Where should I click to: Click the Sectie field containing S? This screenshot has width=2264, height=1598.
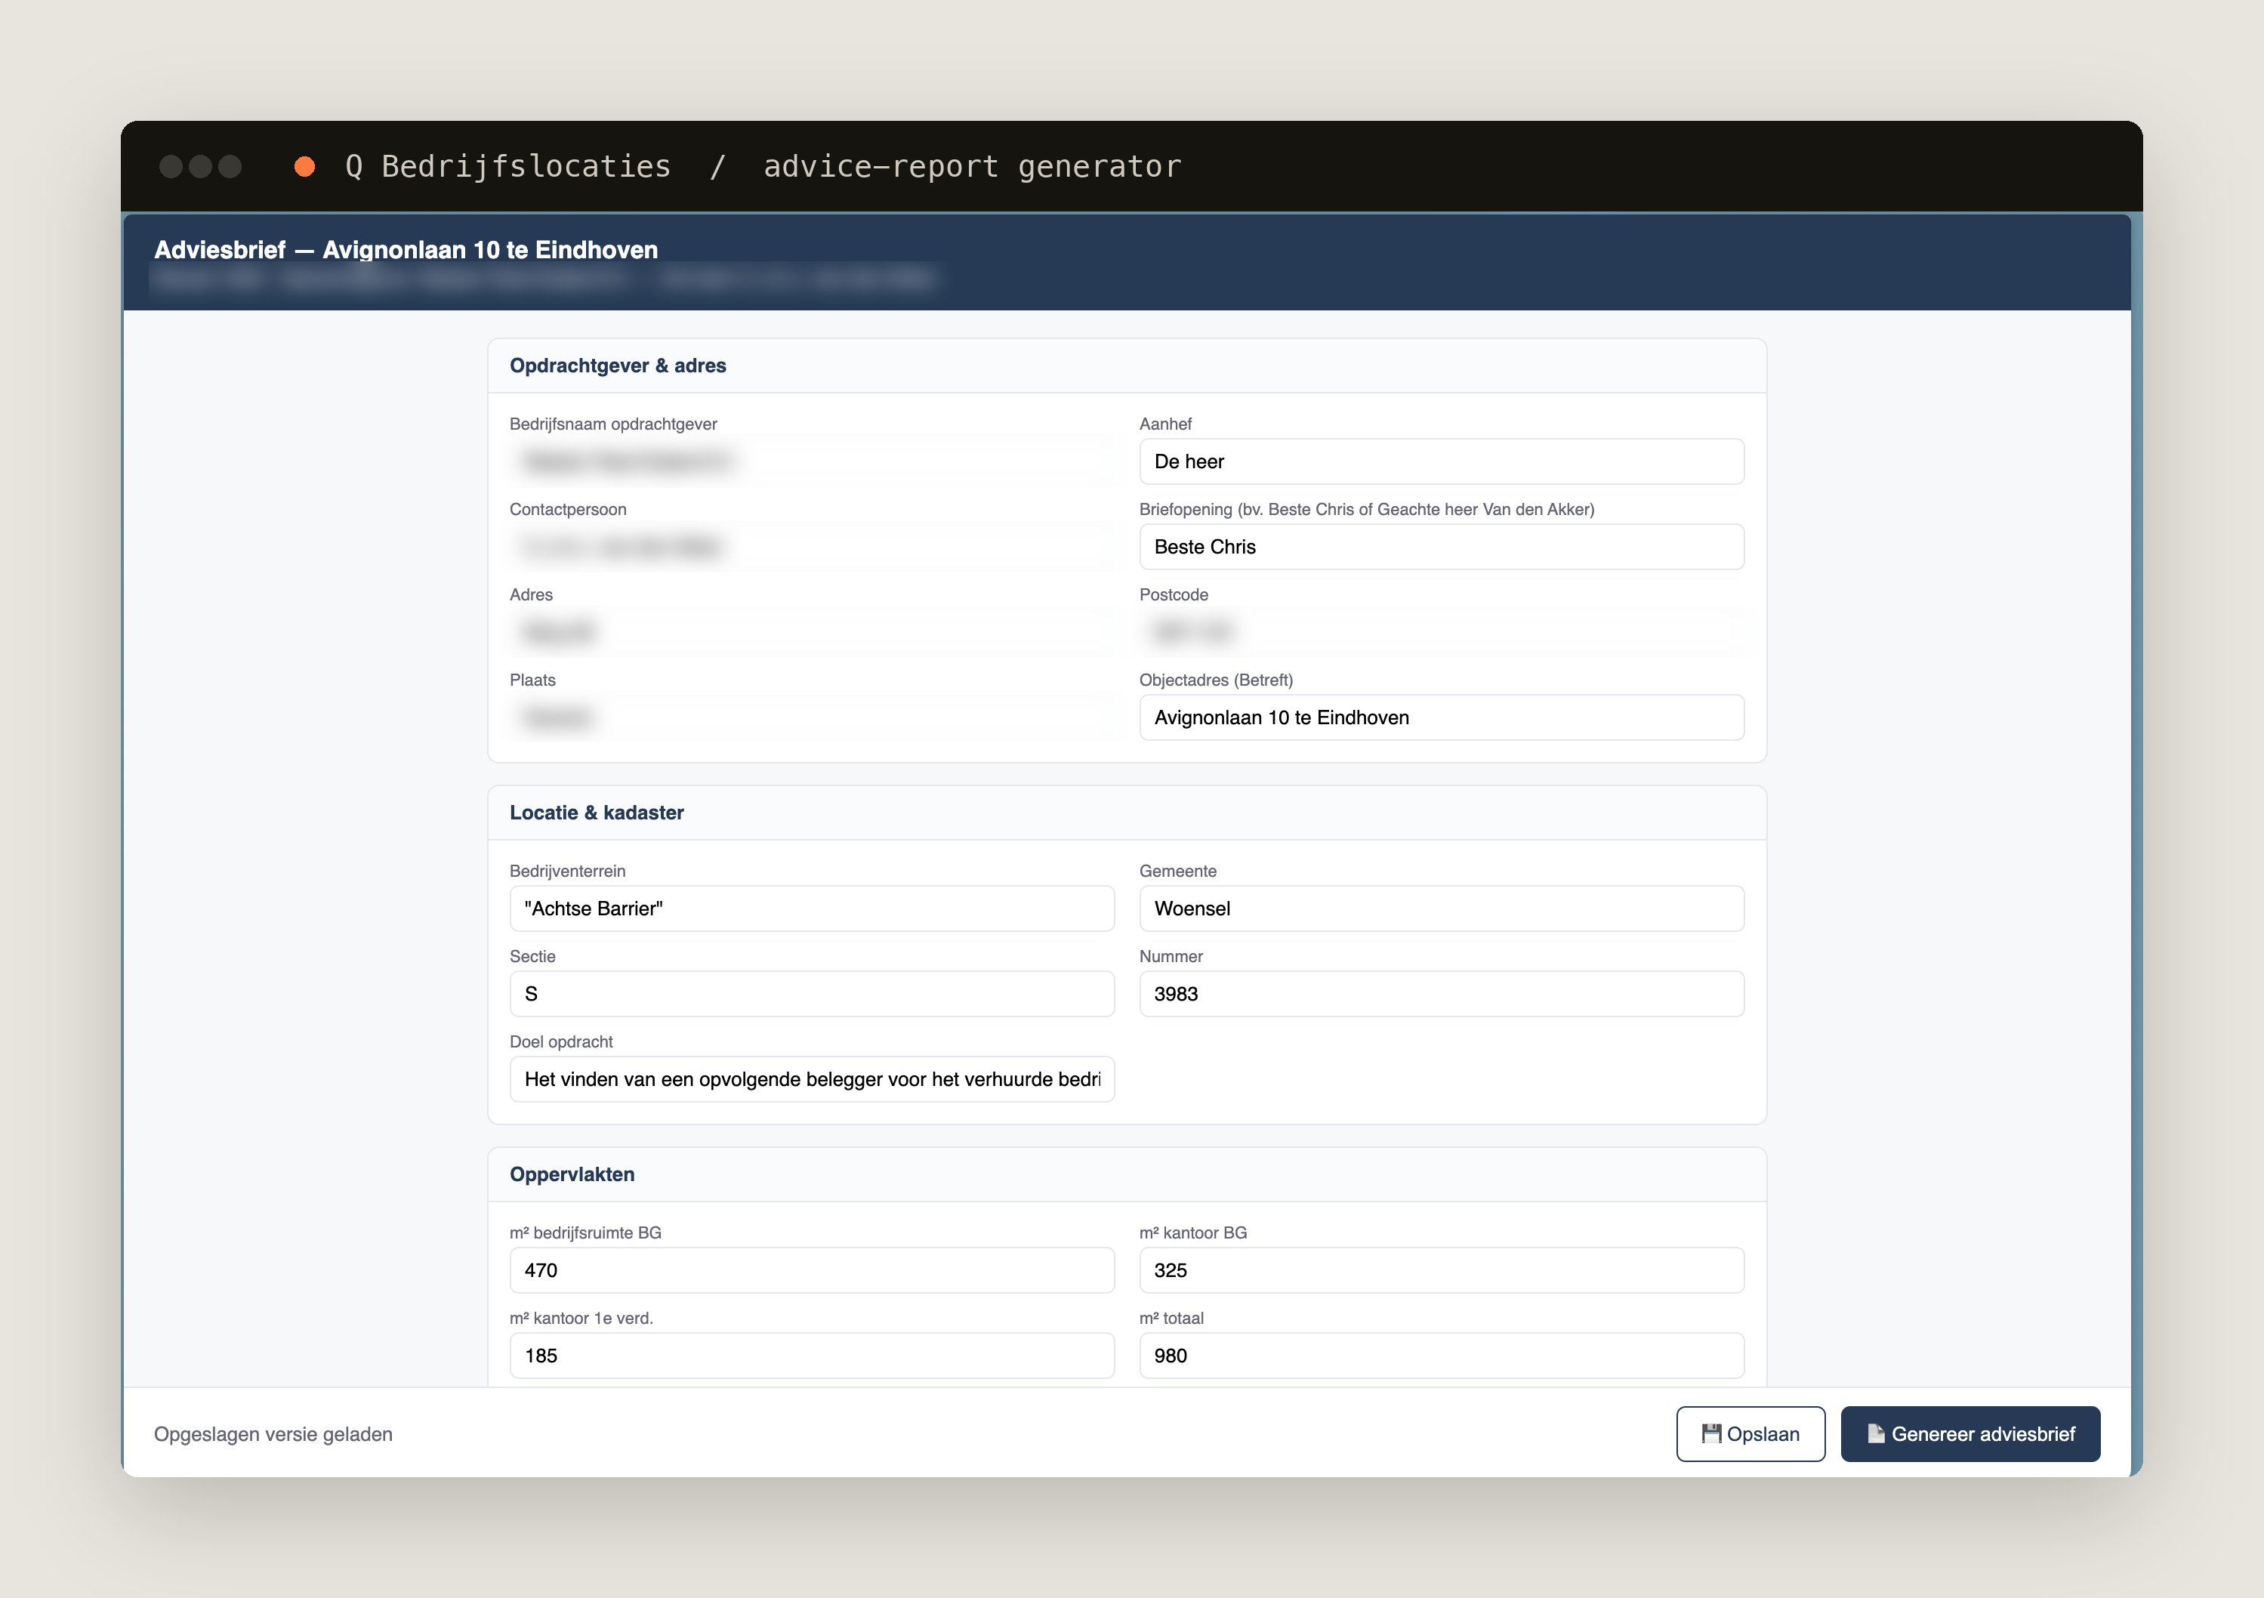[x=812, y=994]
